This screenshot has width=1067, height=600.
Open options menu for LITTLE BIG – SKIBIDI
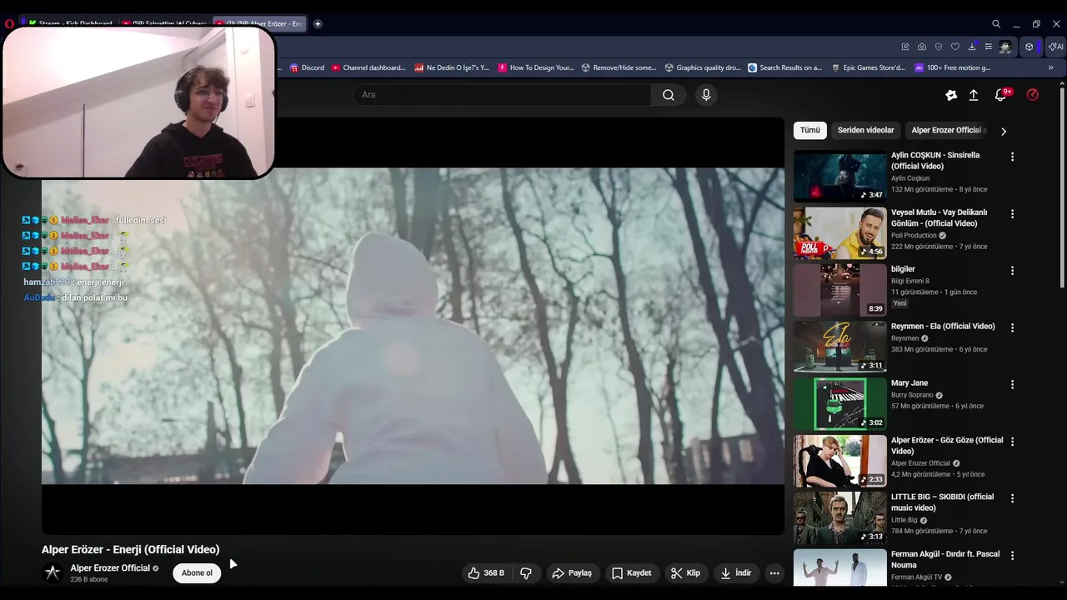(1012, 498)
